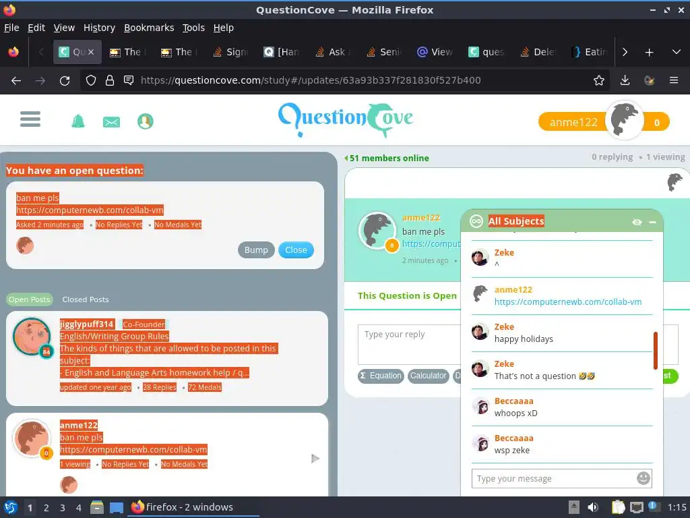The width and height of the screenshot is (690, 518).
Task: Open the Equation editor button
Action: click(381, 376)
